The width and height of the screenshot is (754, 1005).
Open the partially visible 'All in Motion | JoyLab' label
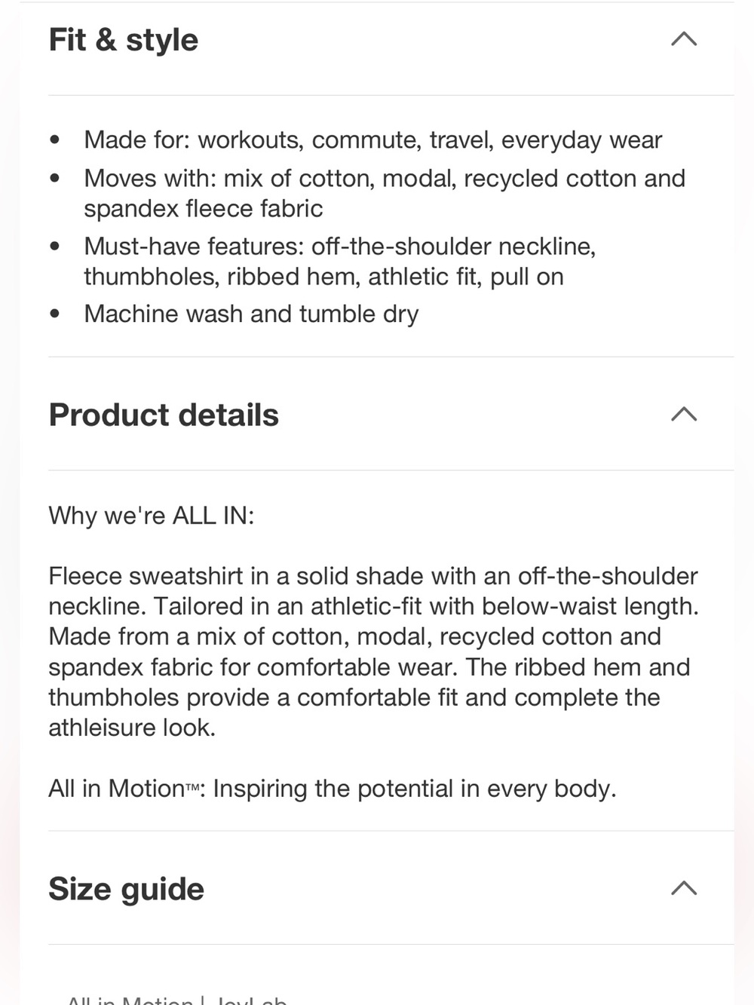(176, 1000)
